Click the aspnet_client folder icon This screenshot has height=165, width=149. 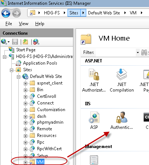tap(32, 83)
